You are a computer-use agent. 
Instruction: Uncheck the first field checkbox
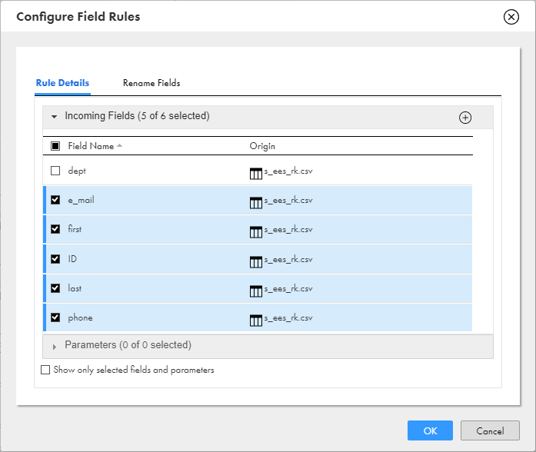point(55,229)
